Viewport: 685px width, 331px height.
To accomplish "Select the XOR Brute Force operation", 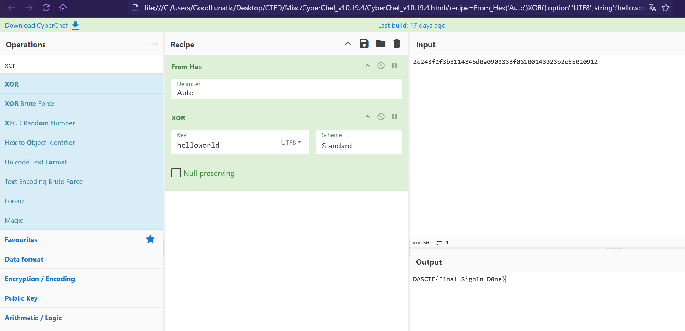I will [x=82, y=103].
